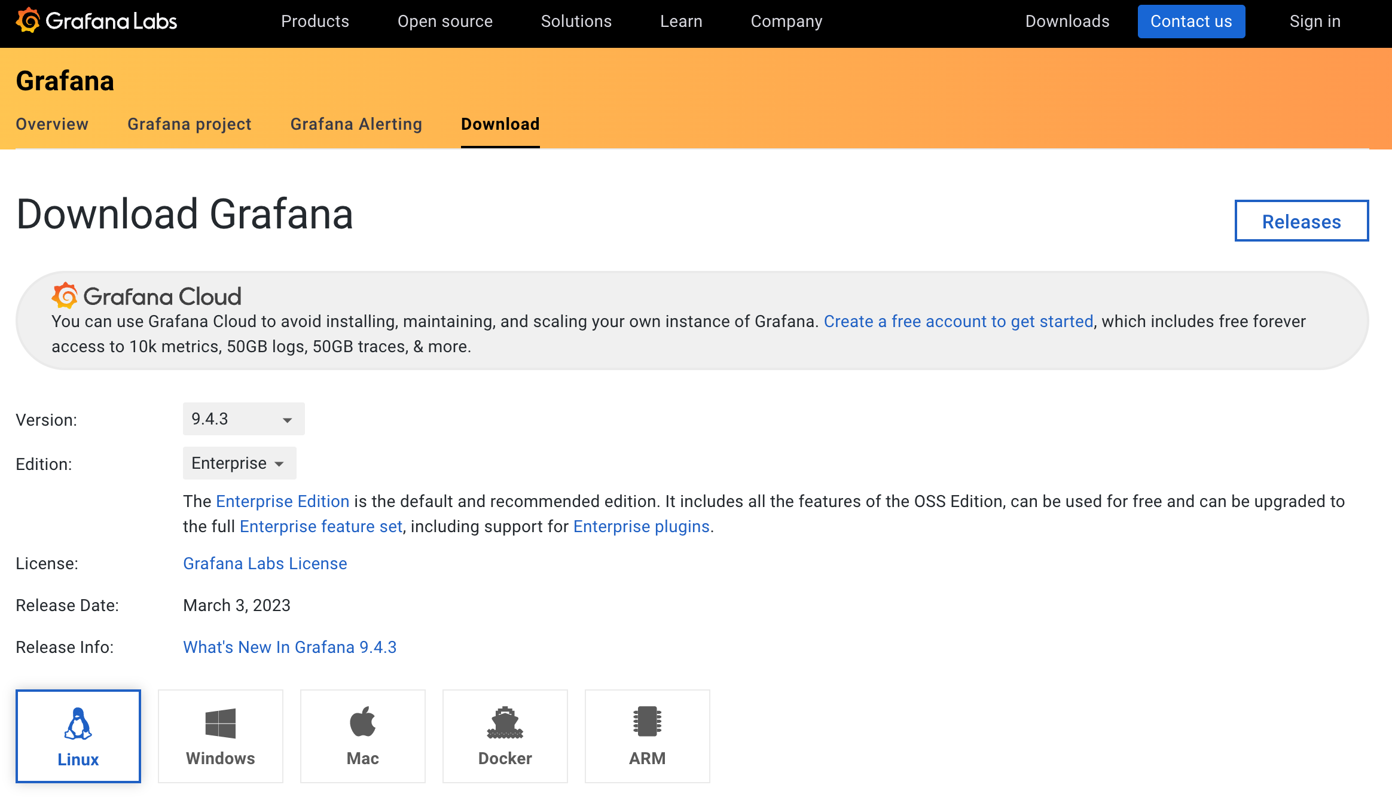Open What's New In Grafana 9.4.3
The width and height of the screenshot is (1392, 800).
pyautogui.click(x=289, y=647)
